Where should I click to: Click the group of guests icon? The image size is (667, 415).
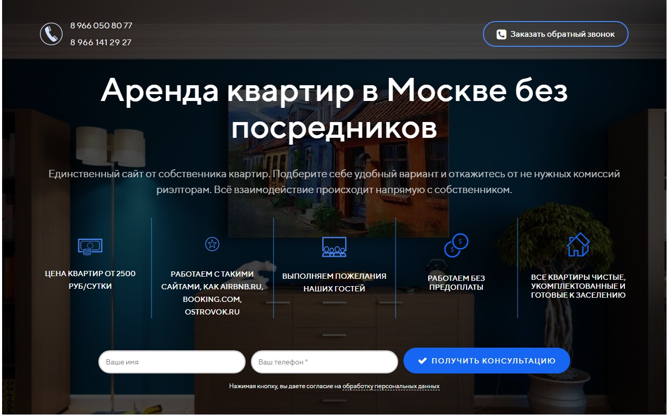(334, 247)
